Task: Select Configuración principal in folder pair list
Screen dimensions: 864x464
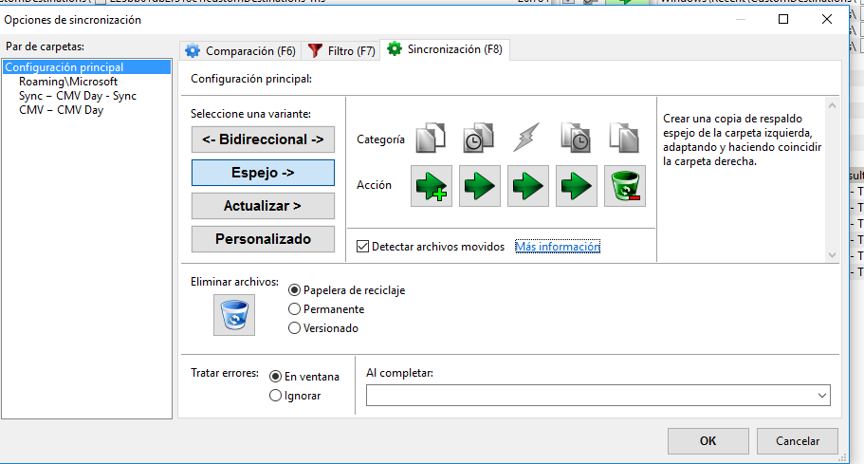Action: (x=86, y=67)
